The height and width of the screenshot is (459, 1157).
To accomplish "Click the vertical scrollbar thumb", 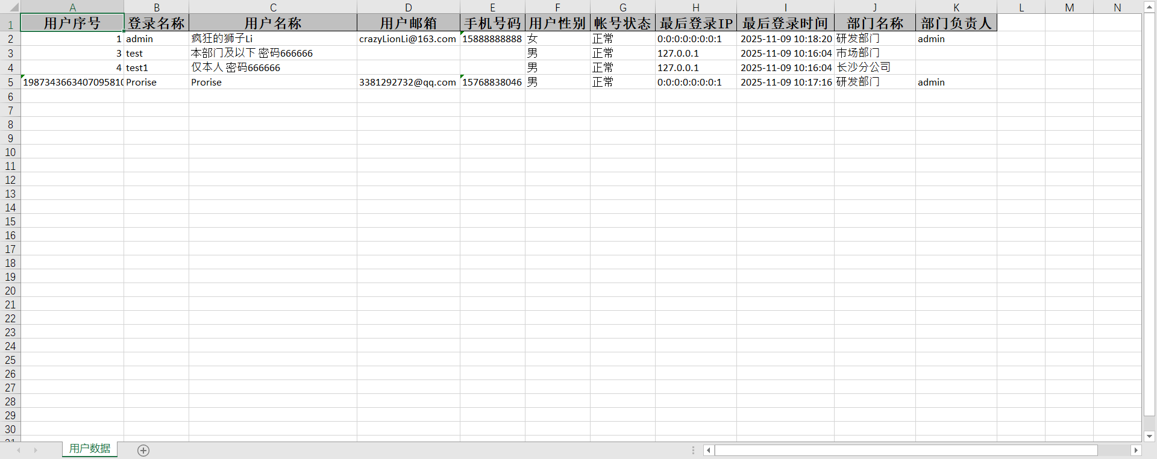I will click(1149, 217).
